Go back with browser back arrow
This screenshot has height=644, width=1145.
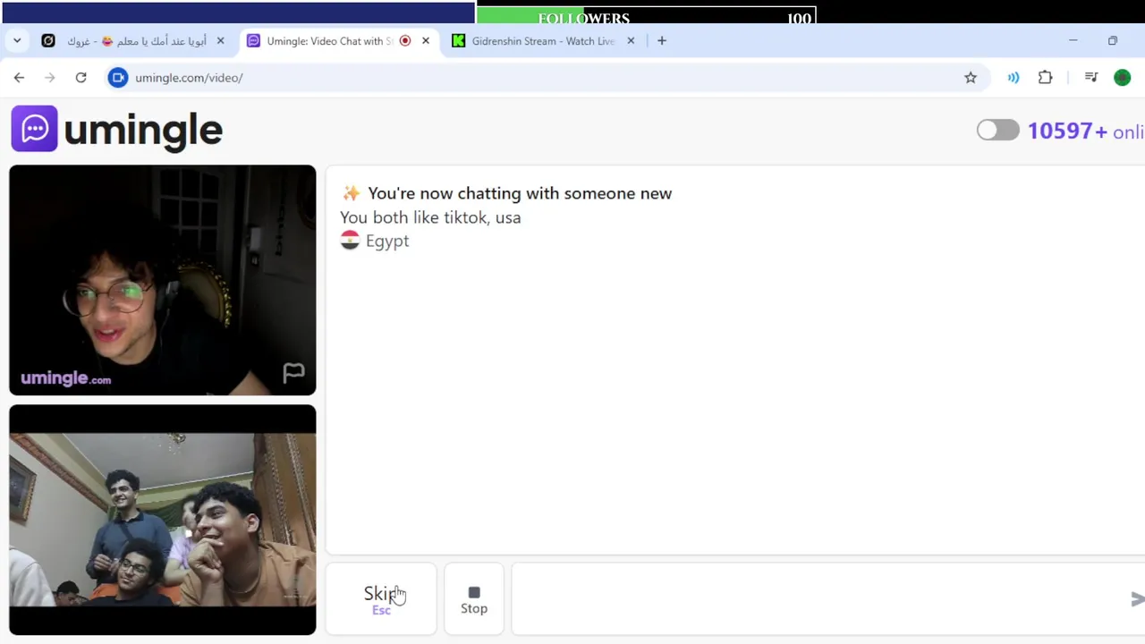tap(19, 78)
